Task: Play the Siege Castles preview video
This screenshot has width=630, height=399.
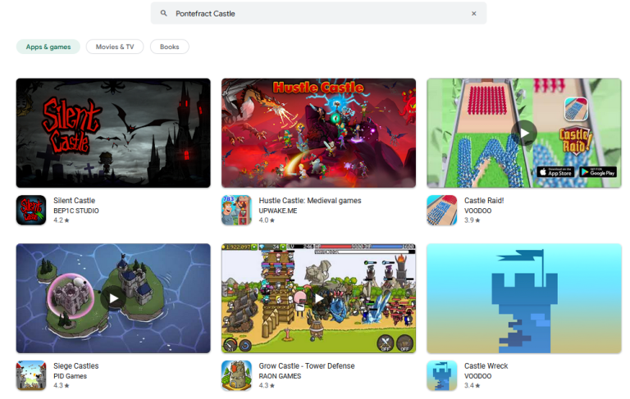Action: (x=113, y=298)
